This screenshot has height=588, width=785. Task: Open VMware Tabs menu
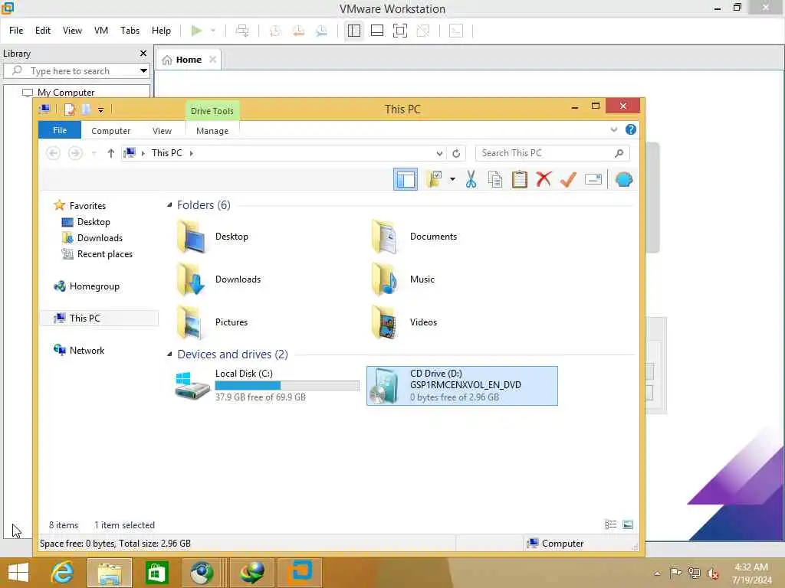pyautogui.click(x=130, y=31)
